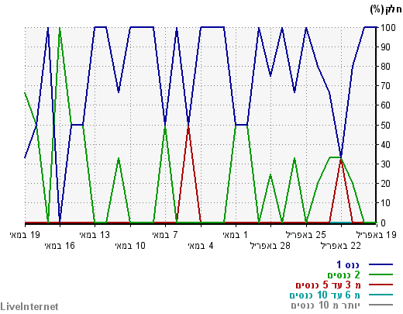Click the x-axis date label '10 במאי'
The width and height of the screenshot is (403, 314).
click(x=130, y=245)
